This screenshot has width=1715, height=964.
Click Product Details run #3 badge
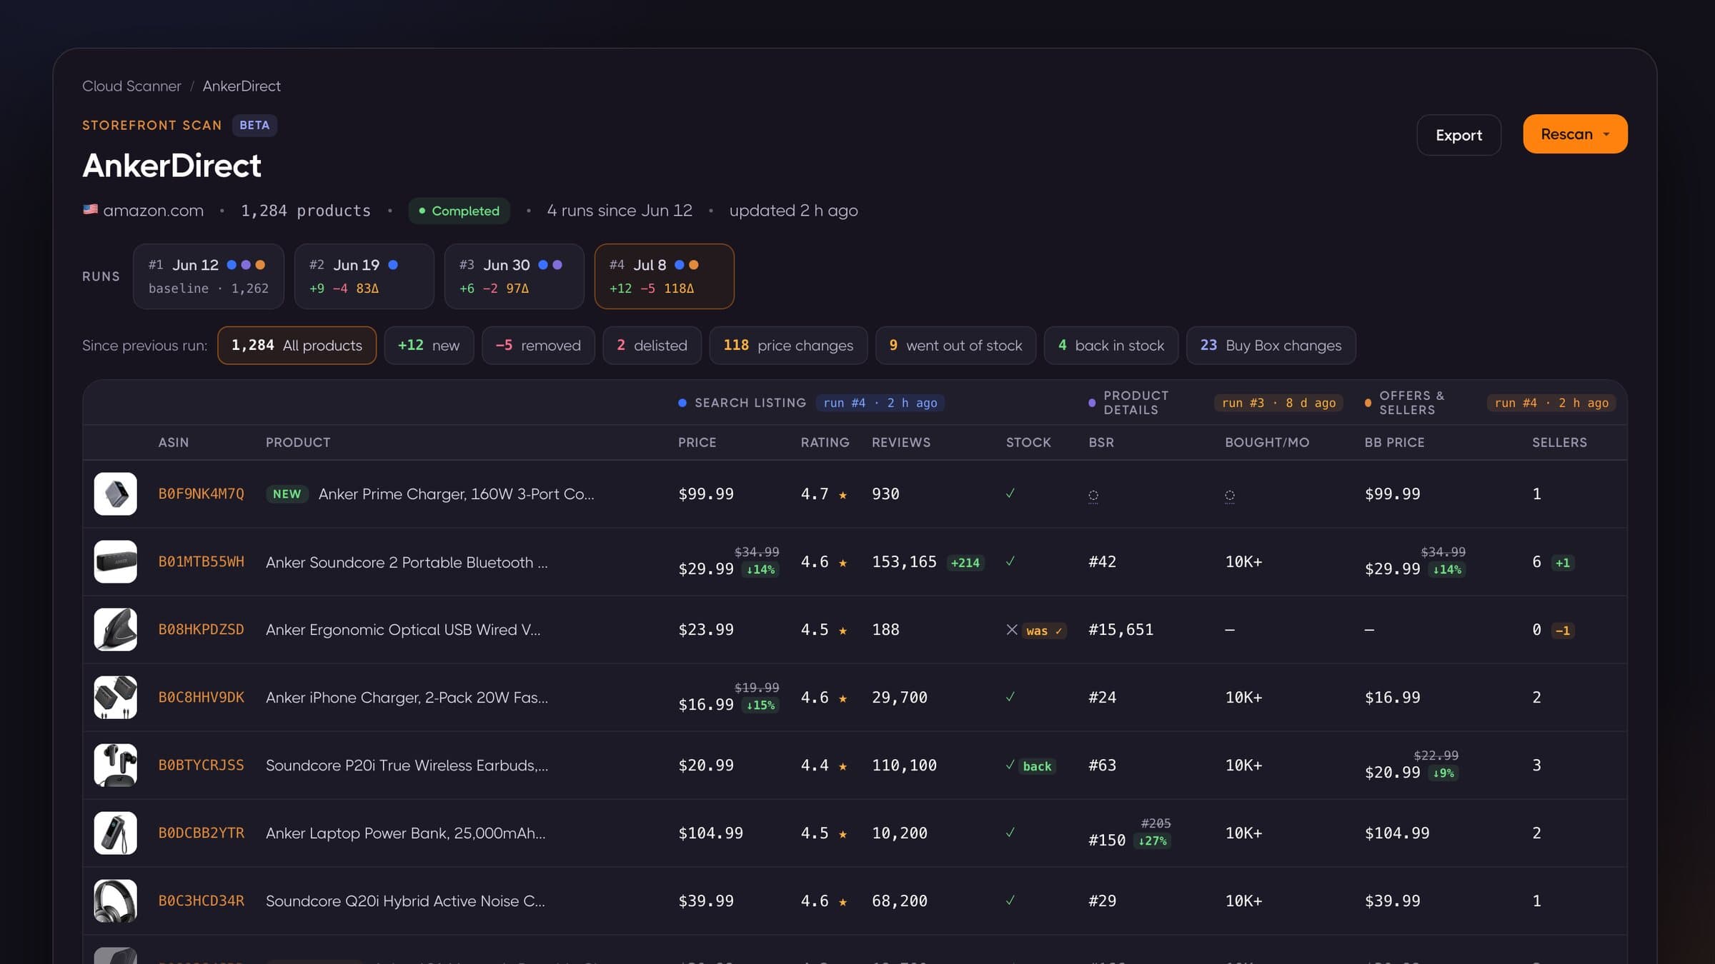coord(1278,403)
